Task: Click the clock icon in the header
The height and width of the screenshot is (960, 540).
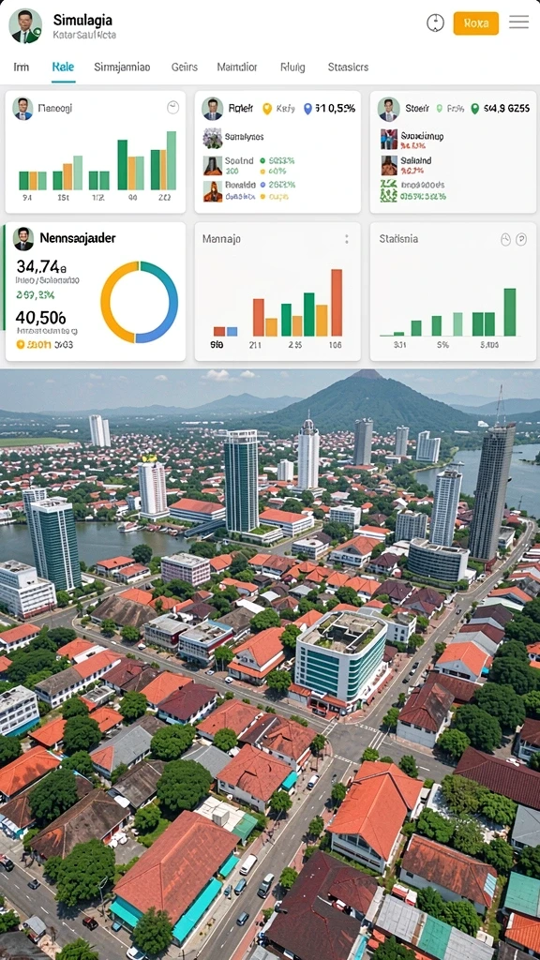Action: coord(435,23)
